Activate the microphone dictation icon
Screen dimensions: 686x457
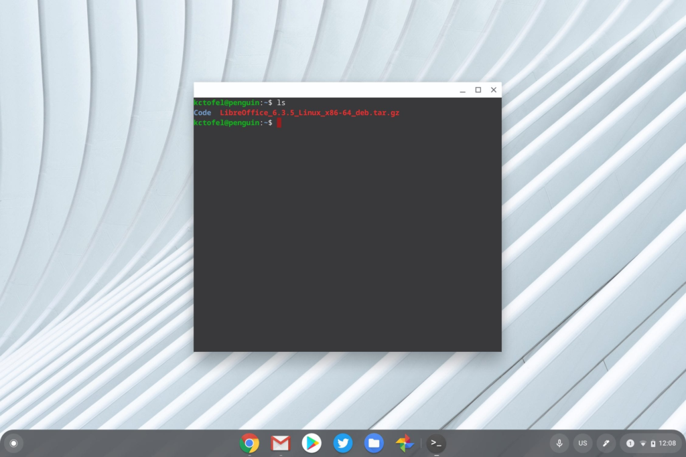559,443
